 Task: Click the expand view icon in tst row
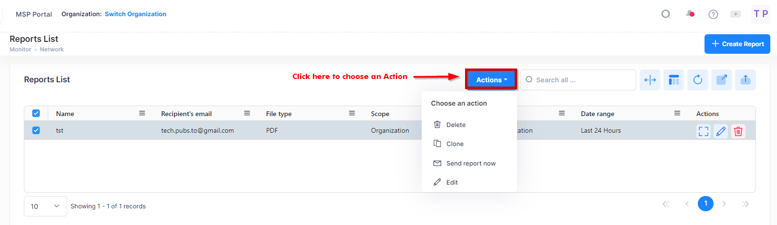click(704, 131)
